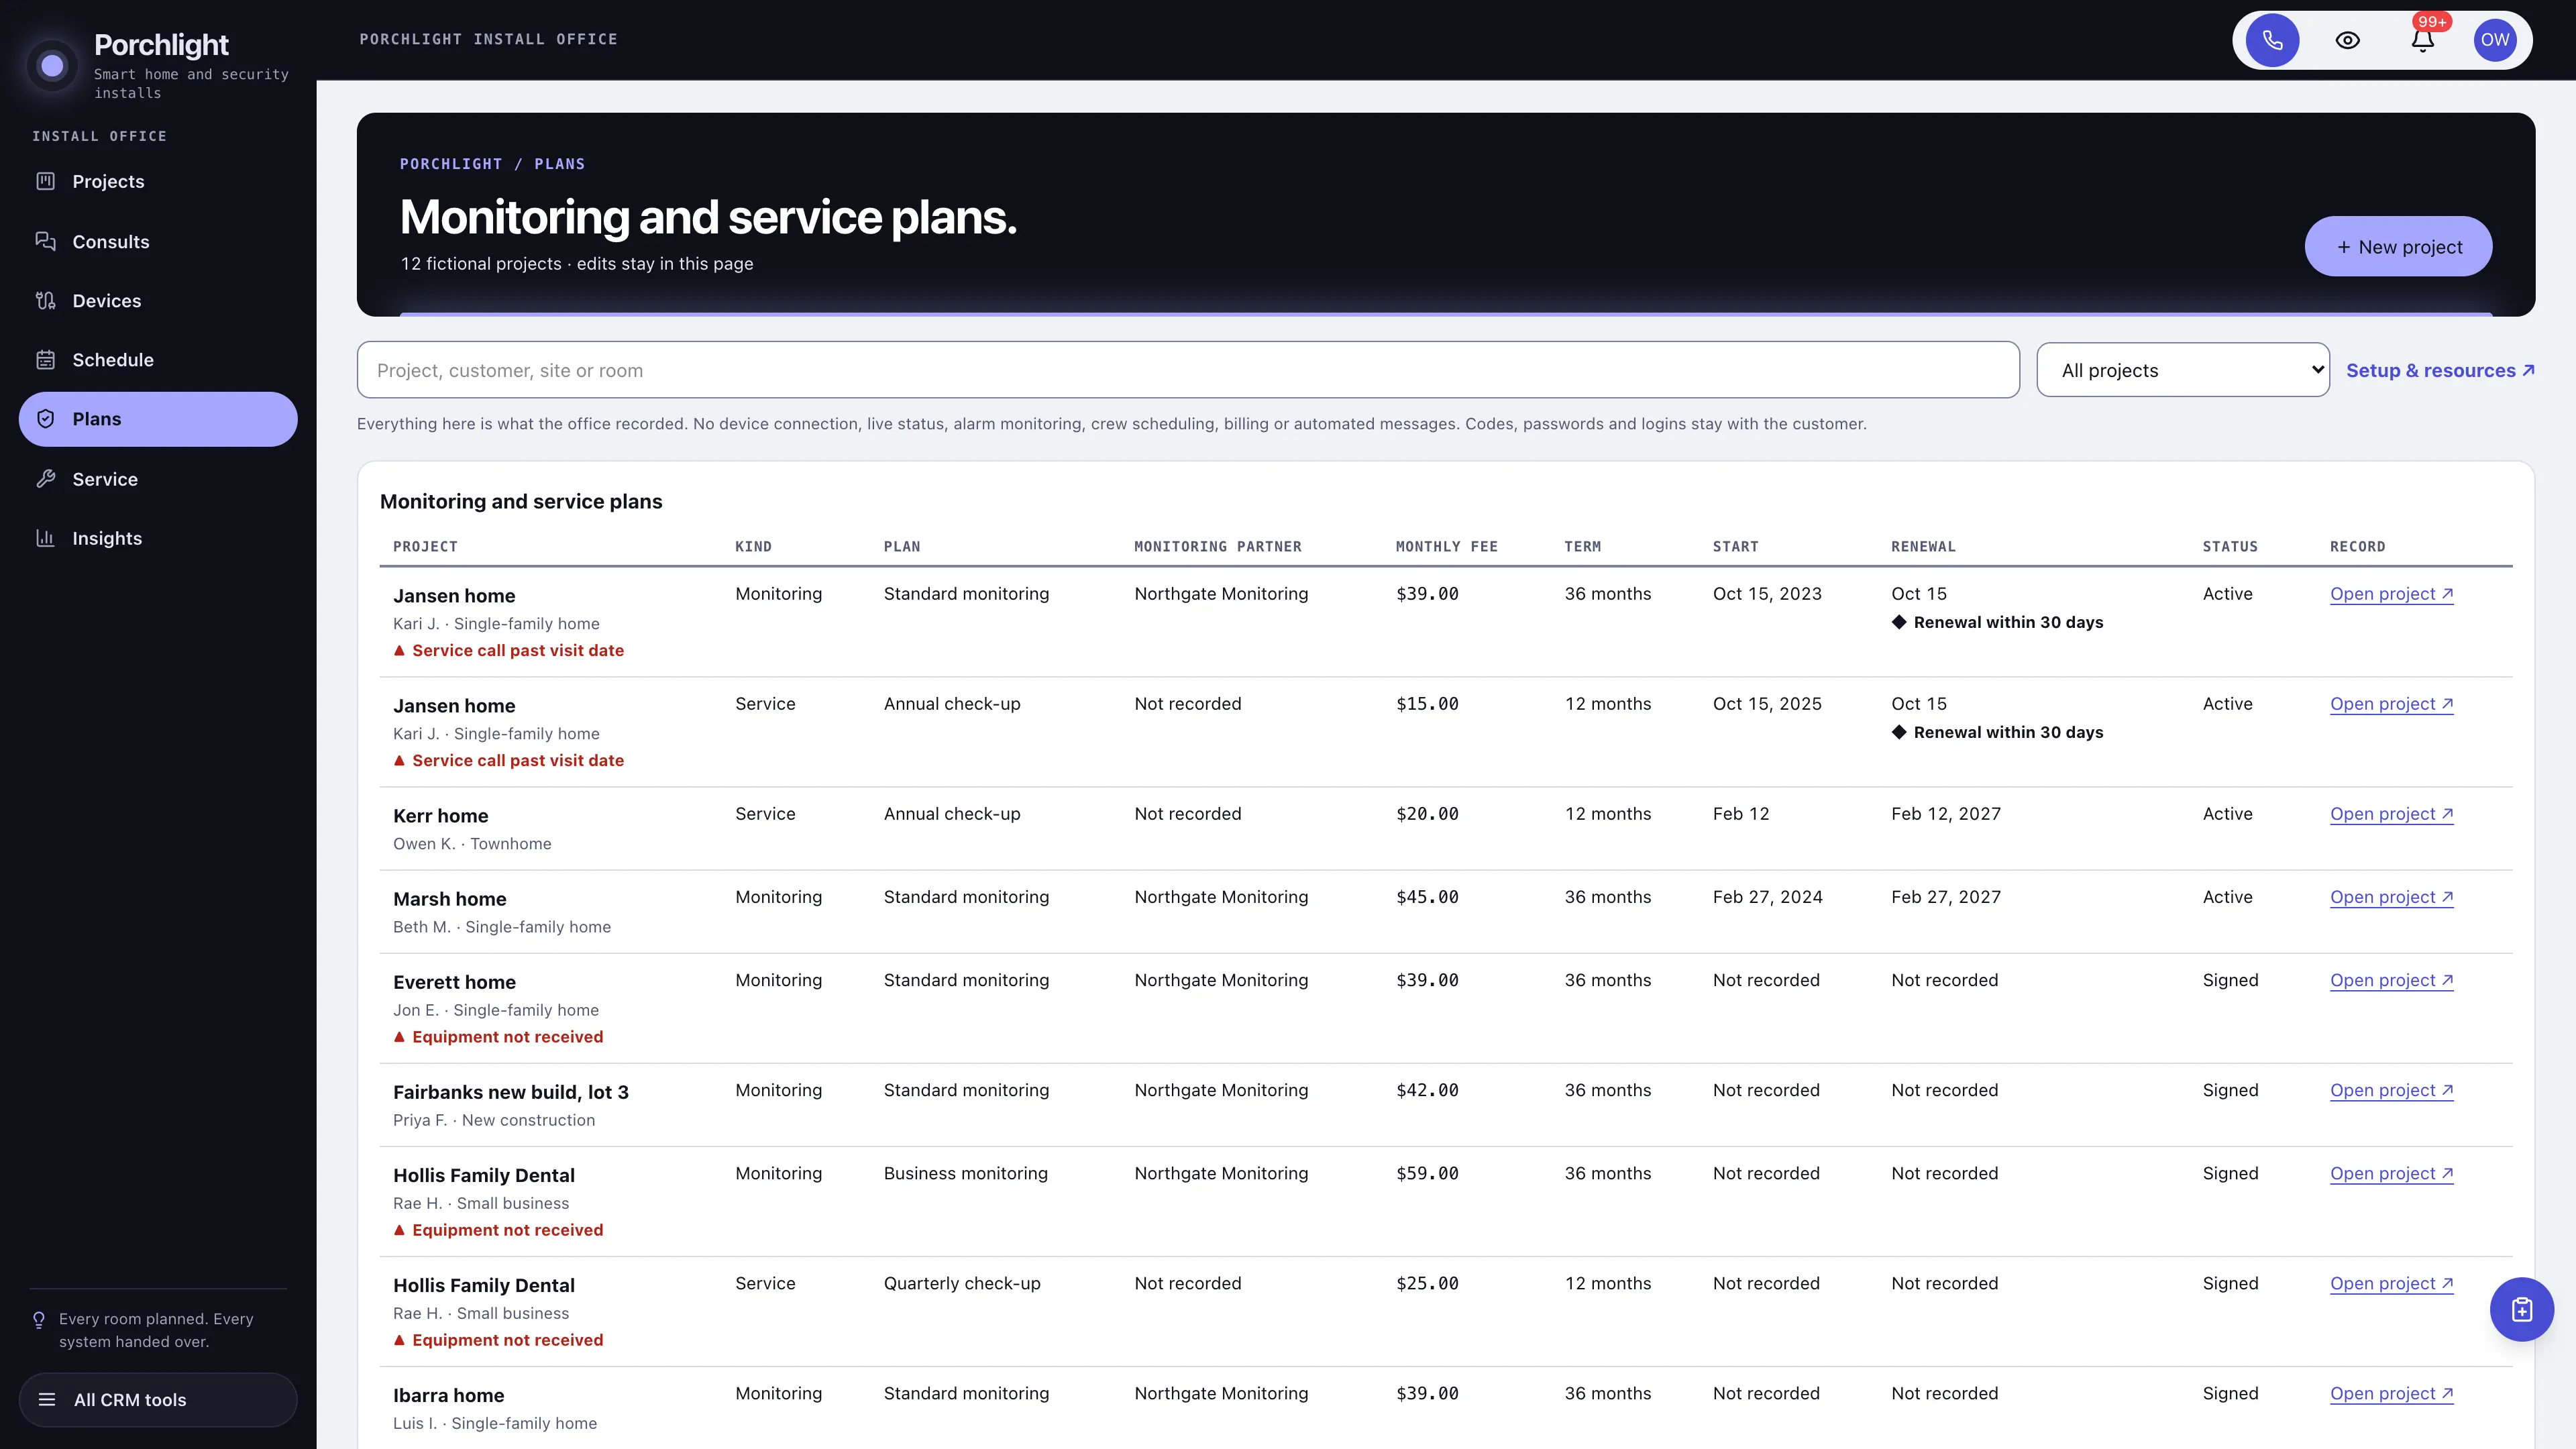Click the Service wrench icon
Viewport: 2576px width, 1449px height.
pyautogui.click(x=45, y=478)
